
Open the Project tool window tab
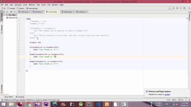(x=1, y=16)
